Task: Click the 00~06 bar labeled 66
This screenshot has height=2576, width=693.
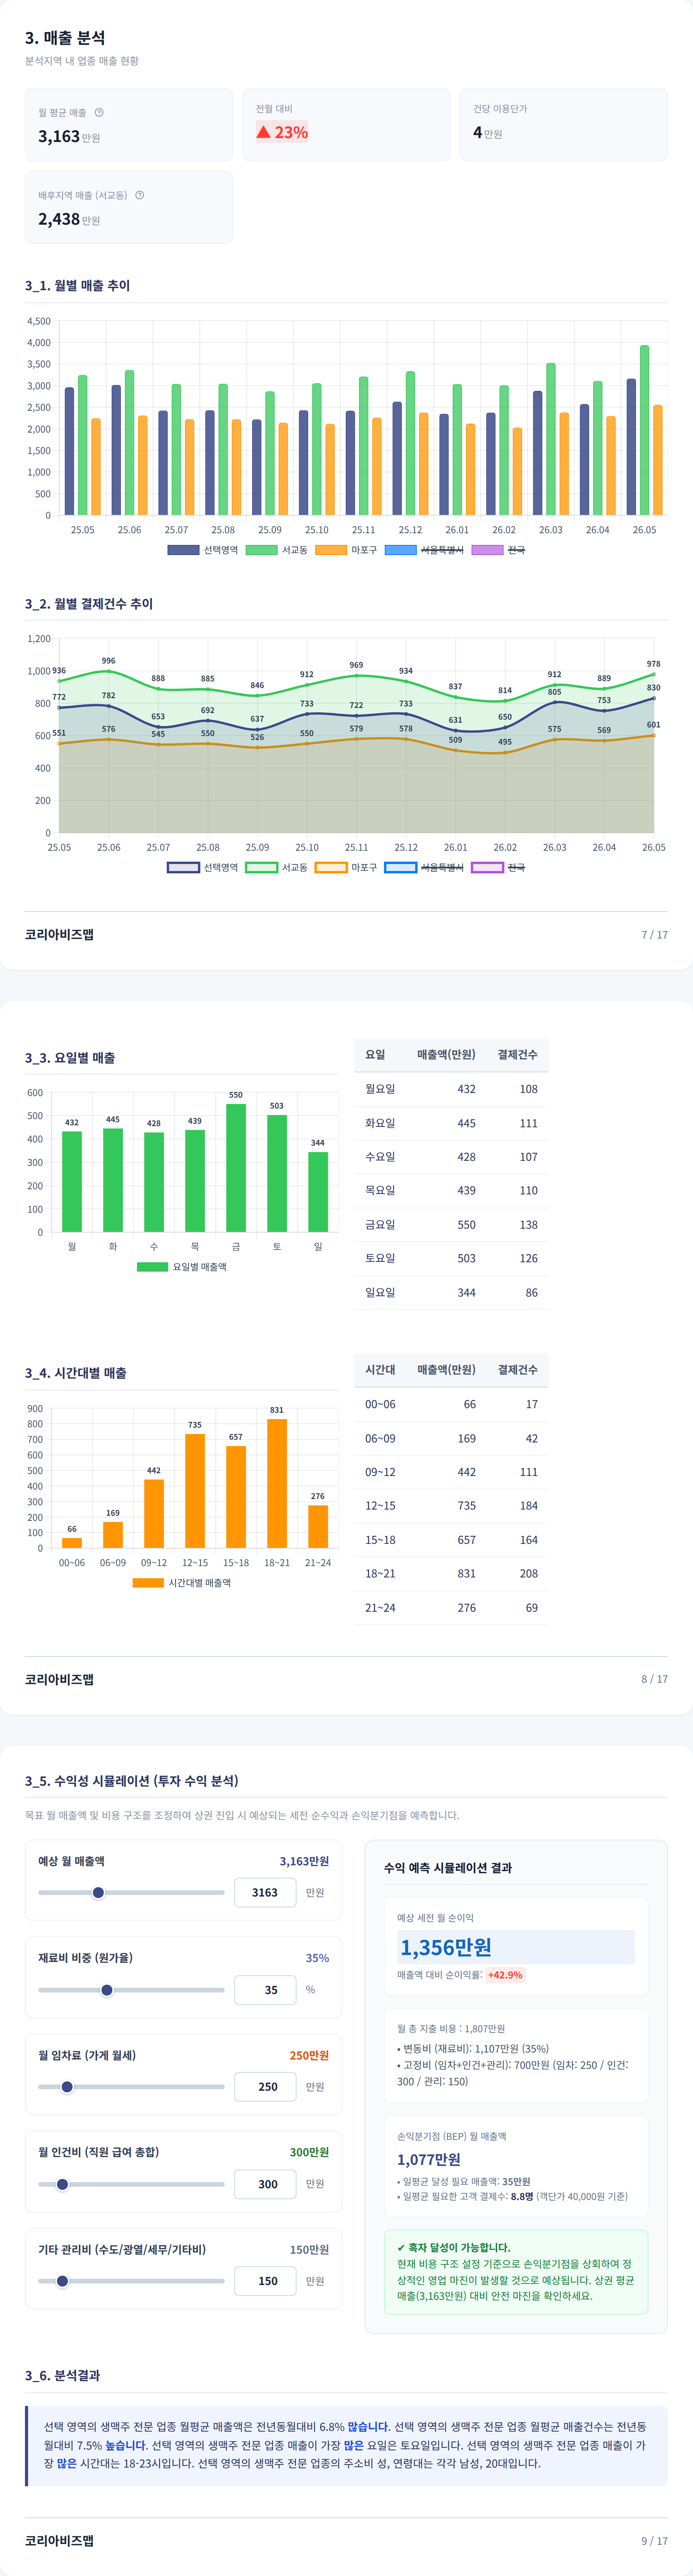Action: (72, 1543)
